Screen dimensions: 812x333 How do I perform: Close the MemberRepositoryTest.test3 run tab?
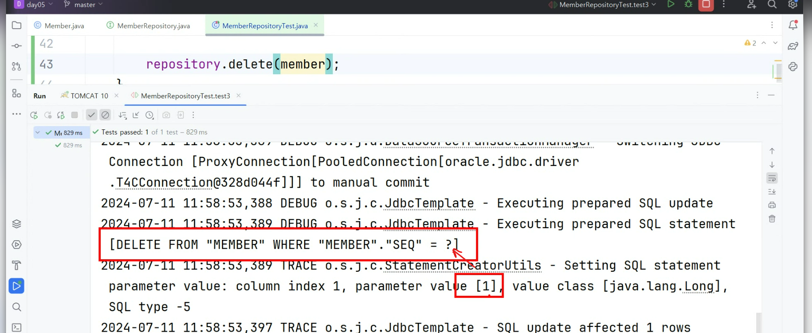coord(239,96)
